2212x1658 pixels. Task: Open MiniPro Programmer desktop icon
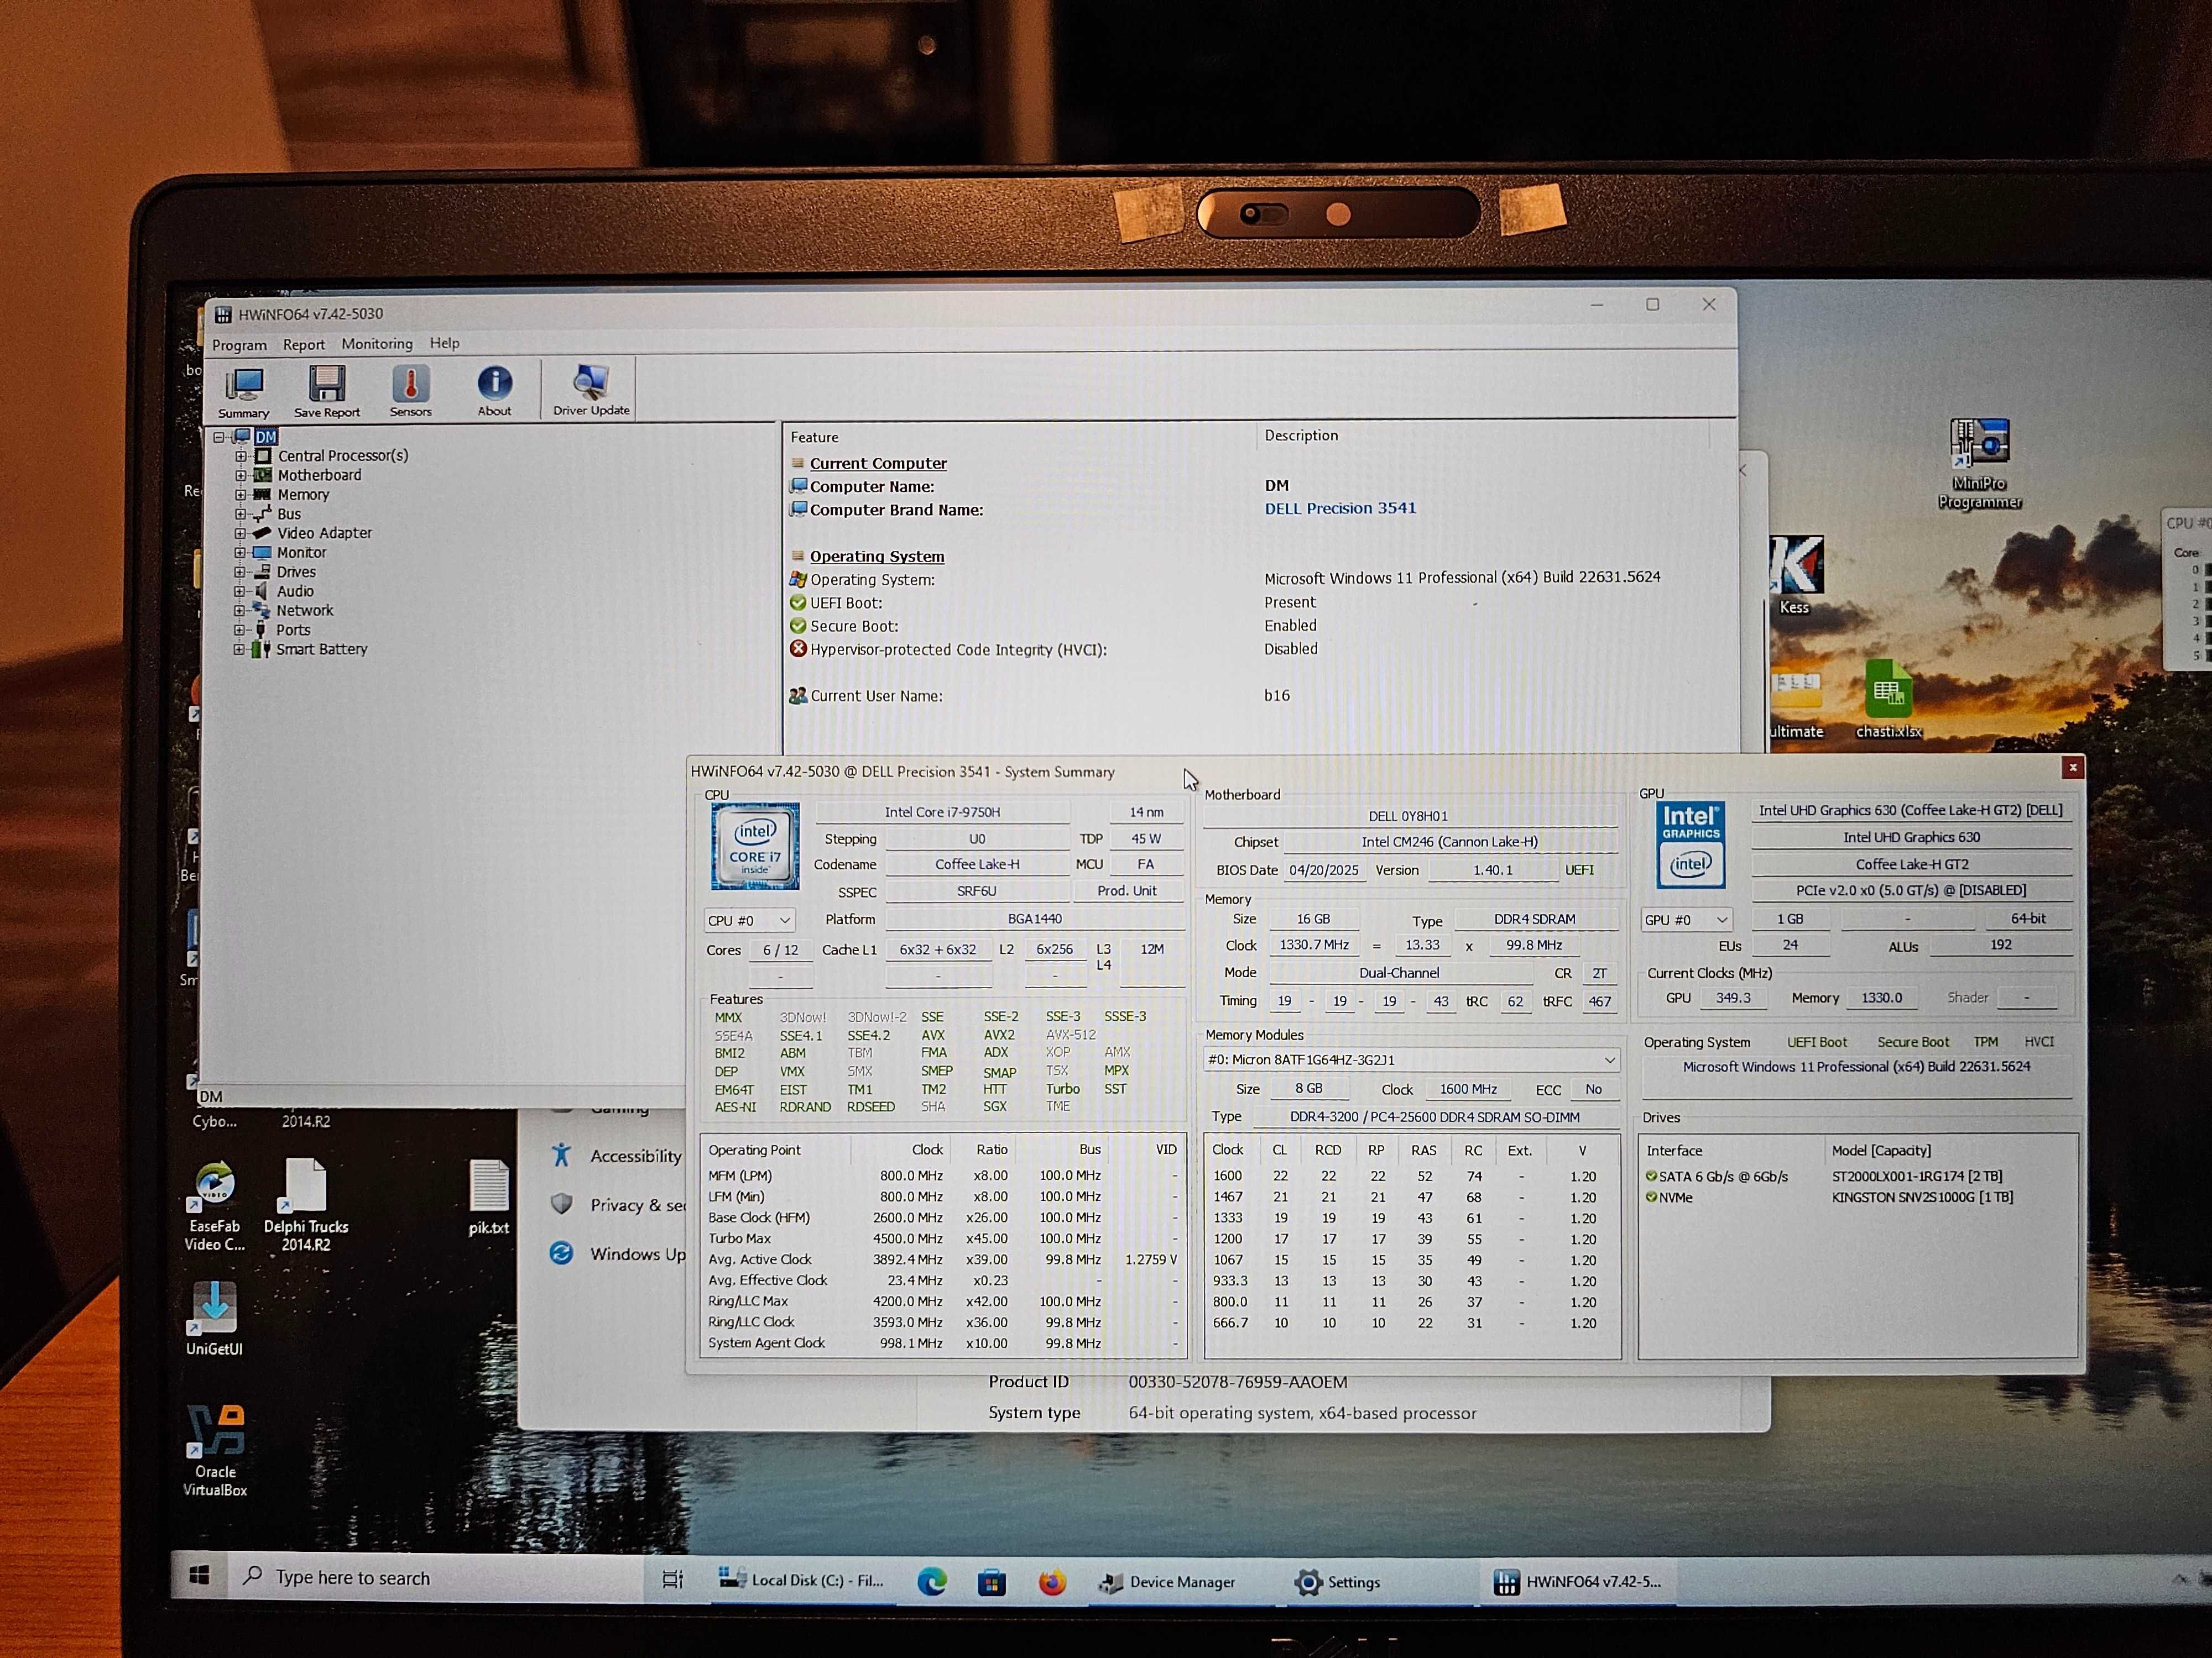click(1979, 464)
